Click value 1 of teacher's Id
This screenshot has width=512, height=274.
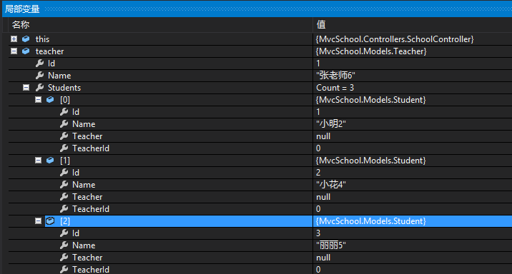318,64
